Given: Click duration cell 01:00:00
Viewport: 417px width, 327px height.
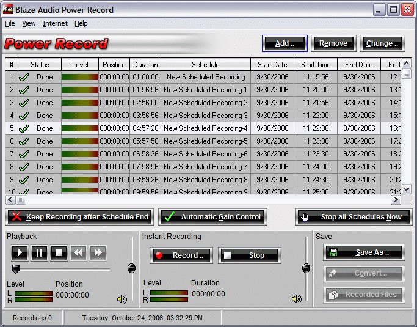Looking at the screenshot, I should (145, 77).
